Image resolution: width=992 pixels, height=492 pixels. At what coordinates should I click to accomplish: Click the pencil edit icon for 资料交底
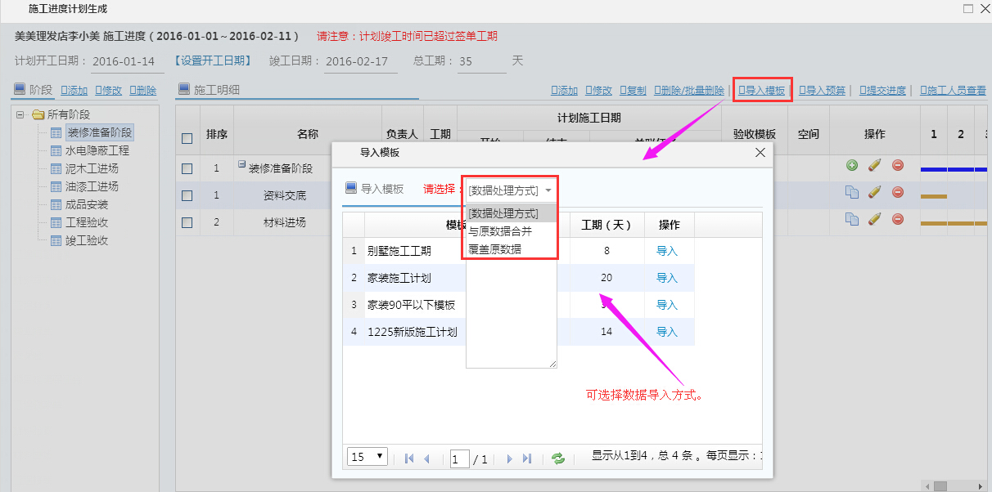click(874, 193)
